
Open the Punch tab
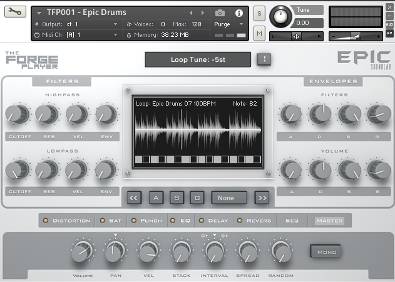pos(151,221)
